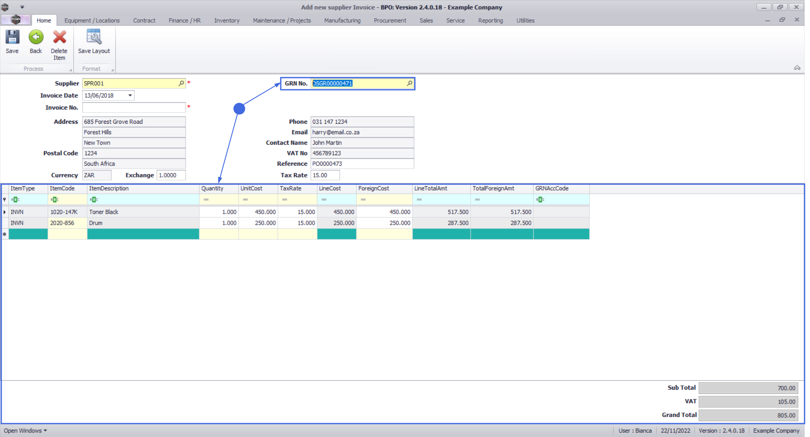Click the 517.500 LineTotalAmt cell

[442, 212]
